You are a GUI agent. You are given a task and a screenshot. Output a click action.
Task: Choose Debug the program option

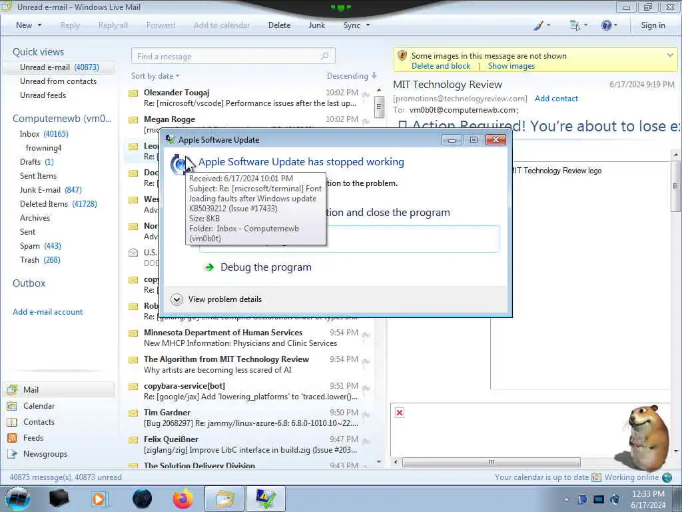coord(266,267)
